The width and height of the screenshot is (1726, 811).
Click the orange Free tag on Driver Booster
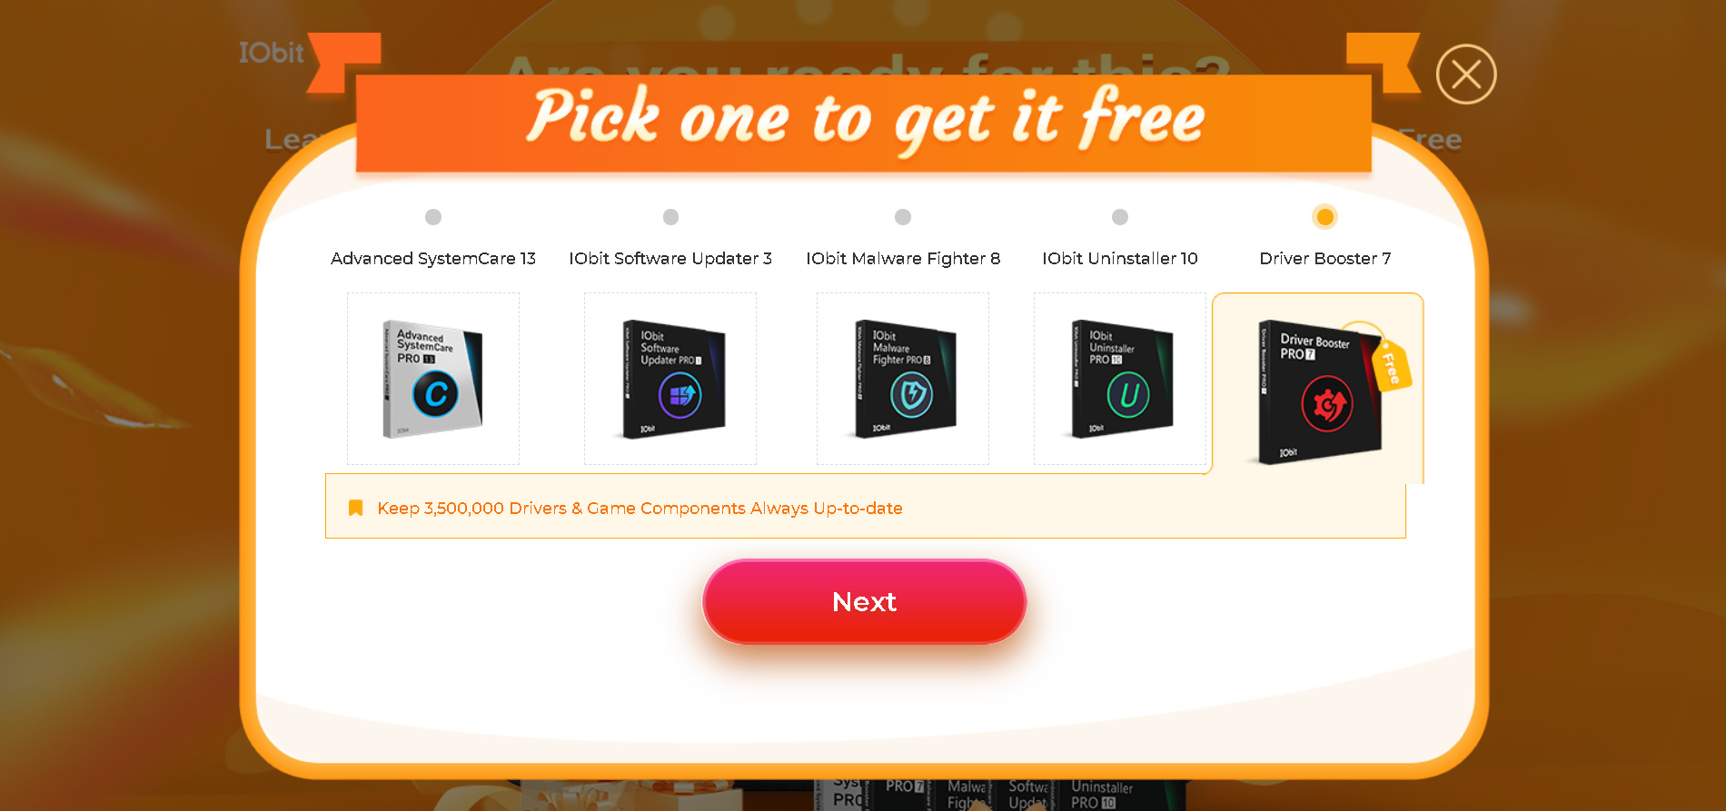1392,365
